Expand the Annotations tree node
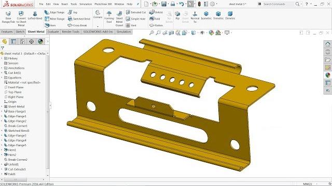Screen dimensions: 332x186 [x=2, y=68]
